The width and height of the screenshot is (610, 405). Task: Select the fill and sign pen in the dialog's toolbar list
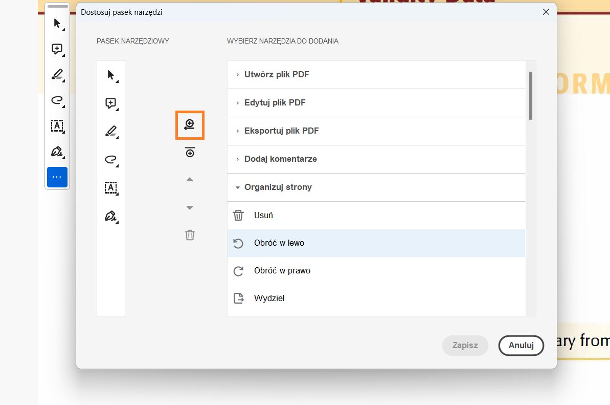coord(110,216)
